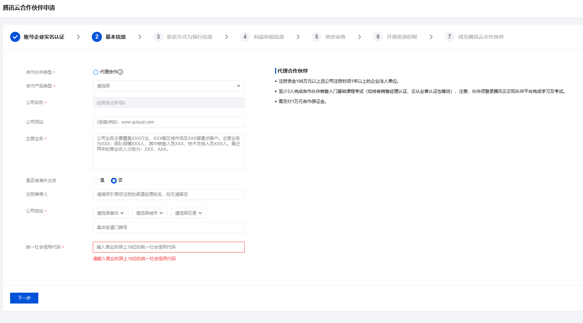Click the 合作伙伴类型 field label
This screenshot has width=583, height=323.
[x=39, y=72]
